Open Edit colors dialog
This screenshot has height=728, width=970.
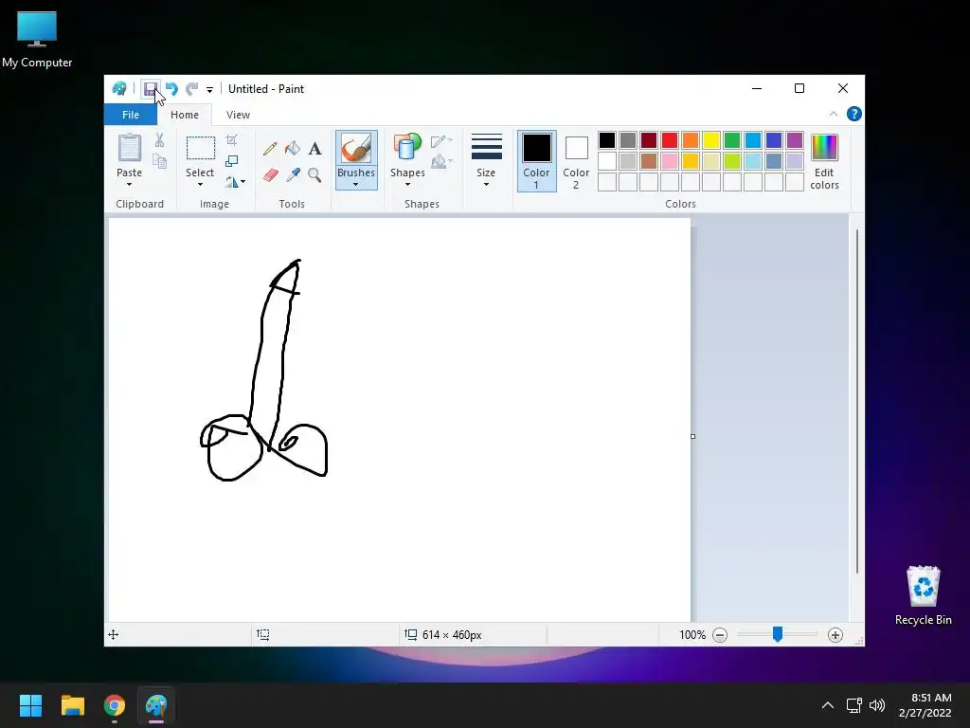pyautogui.click(x=824, y=161)
